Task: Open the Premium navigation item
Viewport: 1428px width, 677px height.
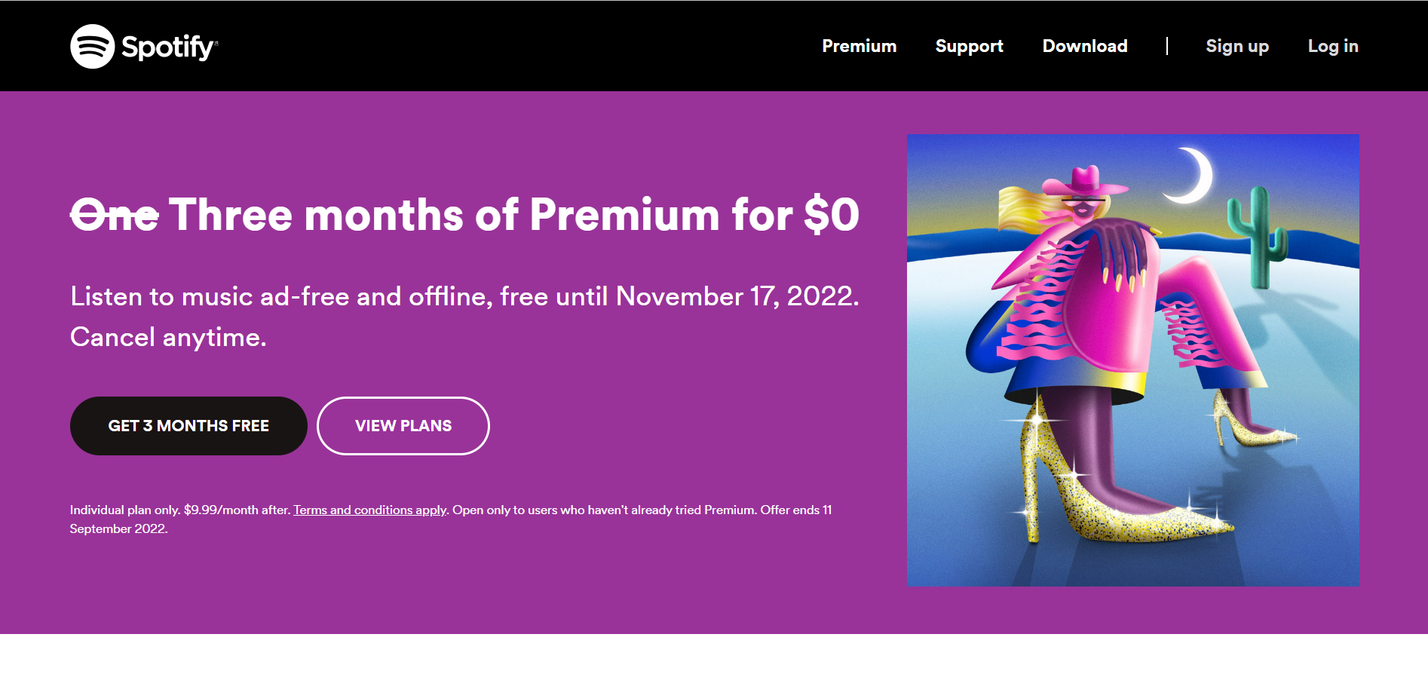Action: (x=859, y=46)
